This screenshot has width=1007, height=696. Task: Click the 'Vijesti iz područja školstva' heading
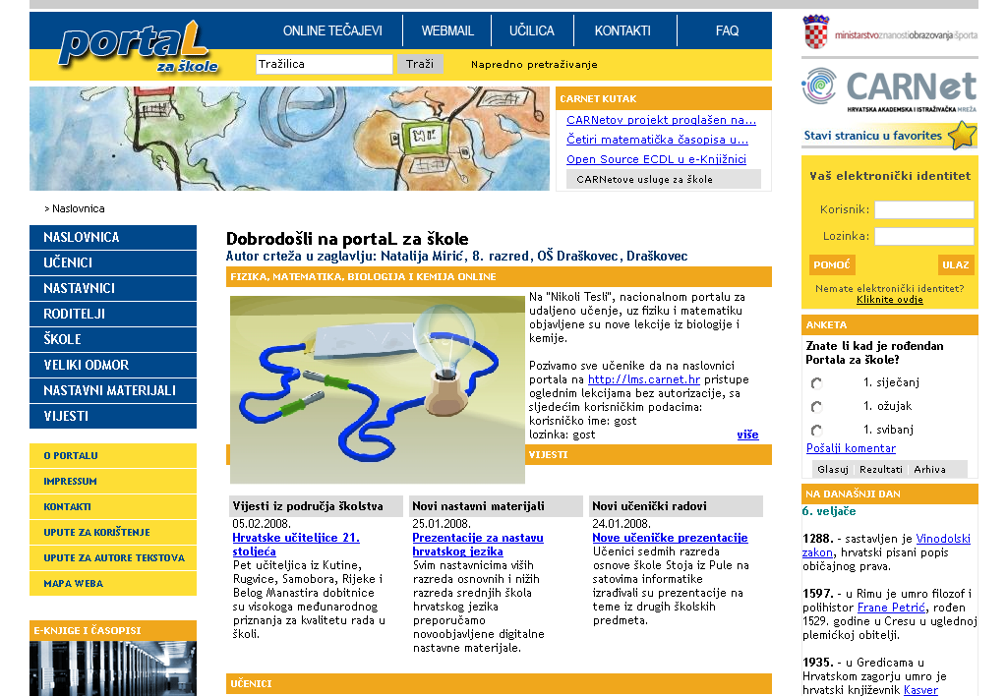coord(308,506)
